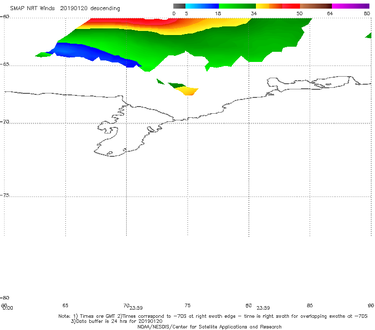This screenshot has height=330, width=375.
Task: Click the "23:59" swath time beside longitude 80
Action: 263,308
